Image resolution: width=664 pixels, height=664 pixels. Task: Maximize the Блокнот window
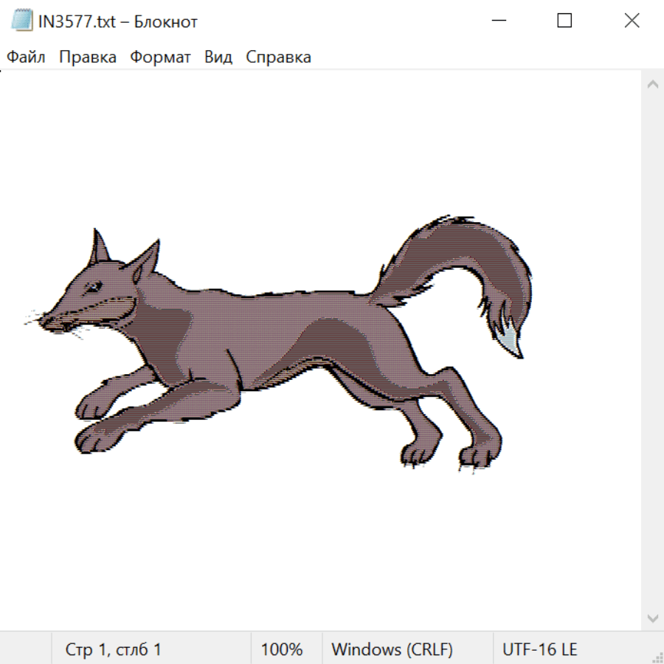(564, 21)
